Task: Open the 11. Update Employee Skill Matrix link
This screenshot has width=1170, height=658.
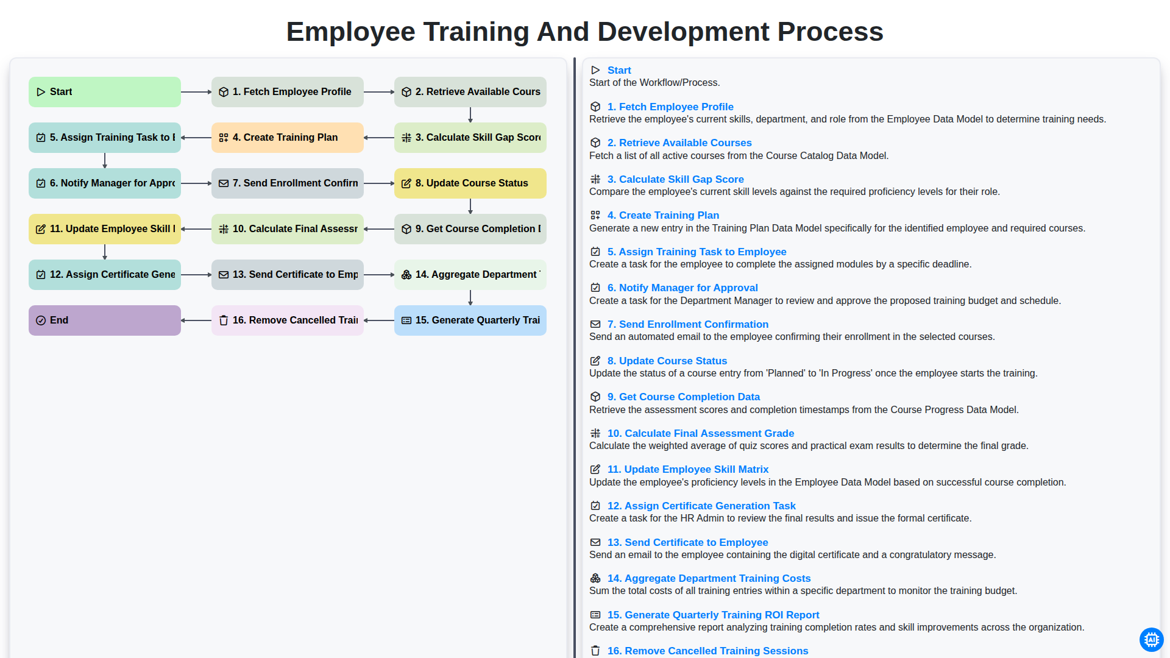Action: tap(688, 469)
